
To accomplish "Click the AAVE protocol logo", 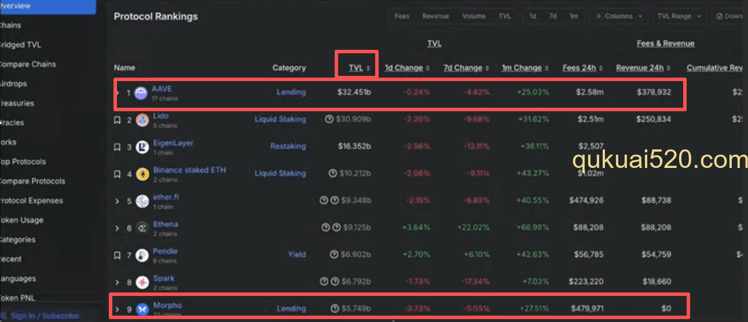I will tap(141, 93).
